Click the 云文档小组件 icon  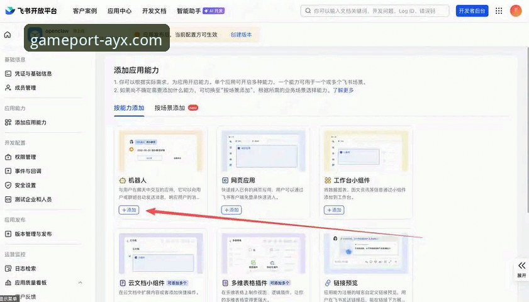click(x=123, y=282)
